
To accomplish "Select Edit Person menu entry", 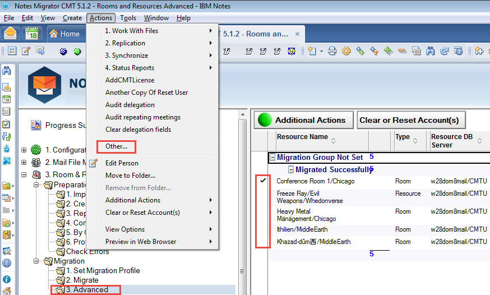I will pos(122,163).
